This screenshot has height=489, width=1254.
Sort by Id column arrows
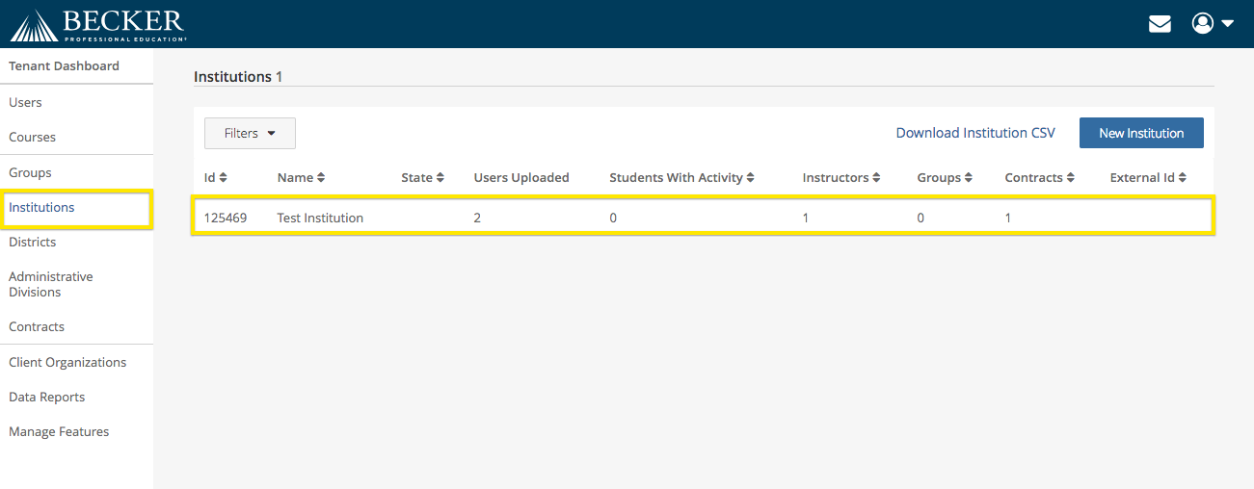coord(224,178)
